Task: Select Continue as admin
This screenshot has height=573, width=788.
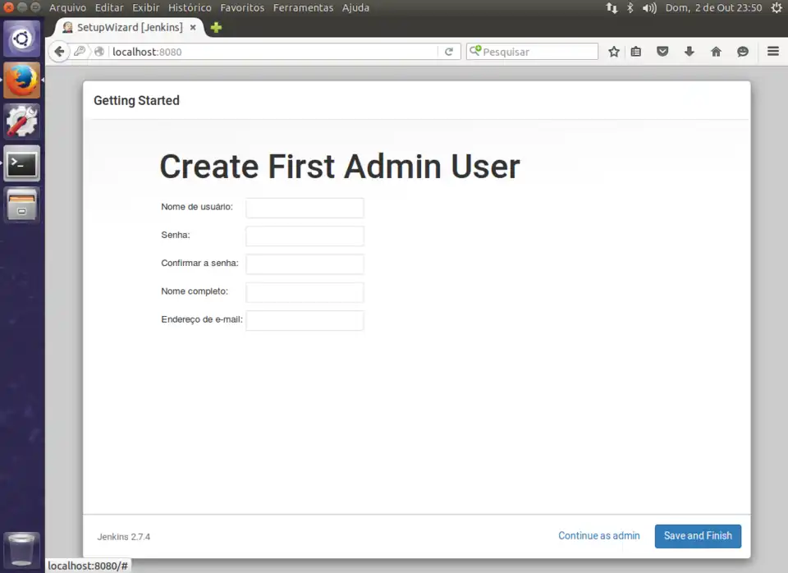Action: [x=599, y=535]
